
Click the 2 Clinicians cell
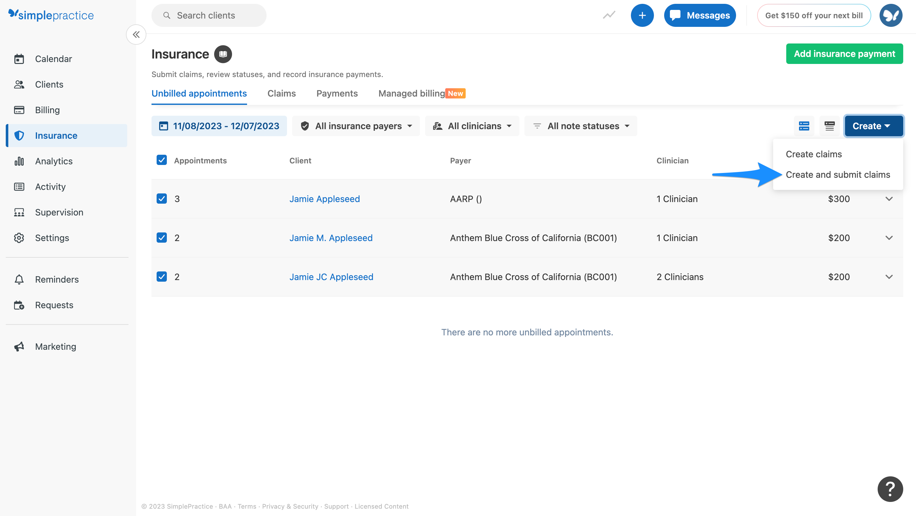680,277
